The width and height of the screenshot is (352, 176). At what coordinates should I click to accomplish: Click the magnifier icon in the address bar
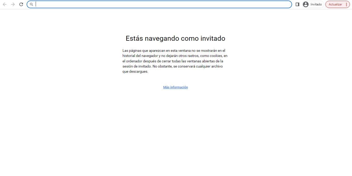[x=32, y=4]
